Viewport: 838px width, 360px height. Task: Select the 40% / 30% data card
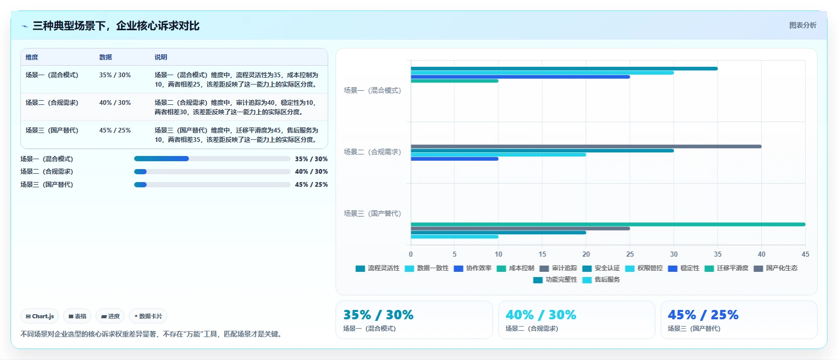pos(577,320)
